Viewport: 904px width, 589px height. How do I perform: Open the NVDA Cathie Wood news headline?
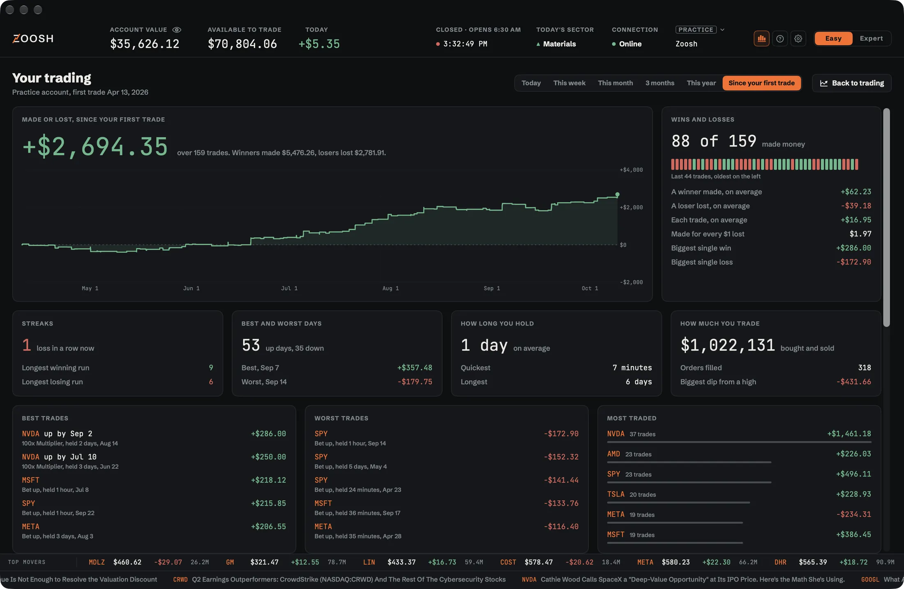(683, 579)
